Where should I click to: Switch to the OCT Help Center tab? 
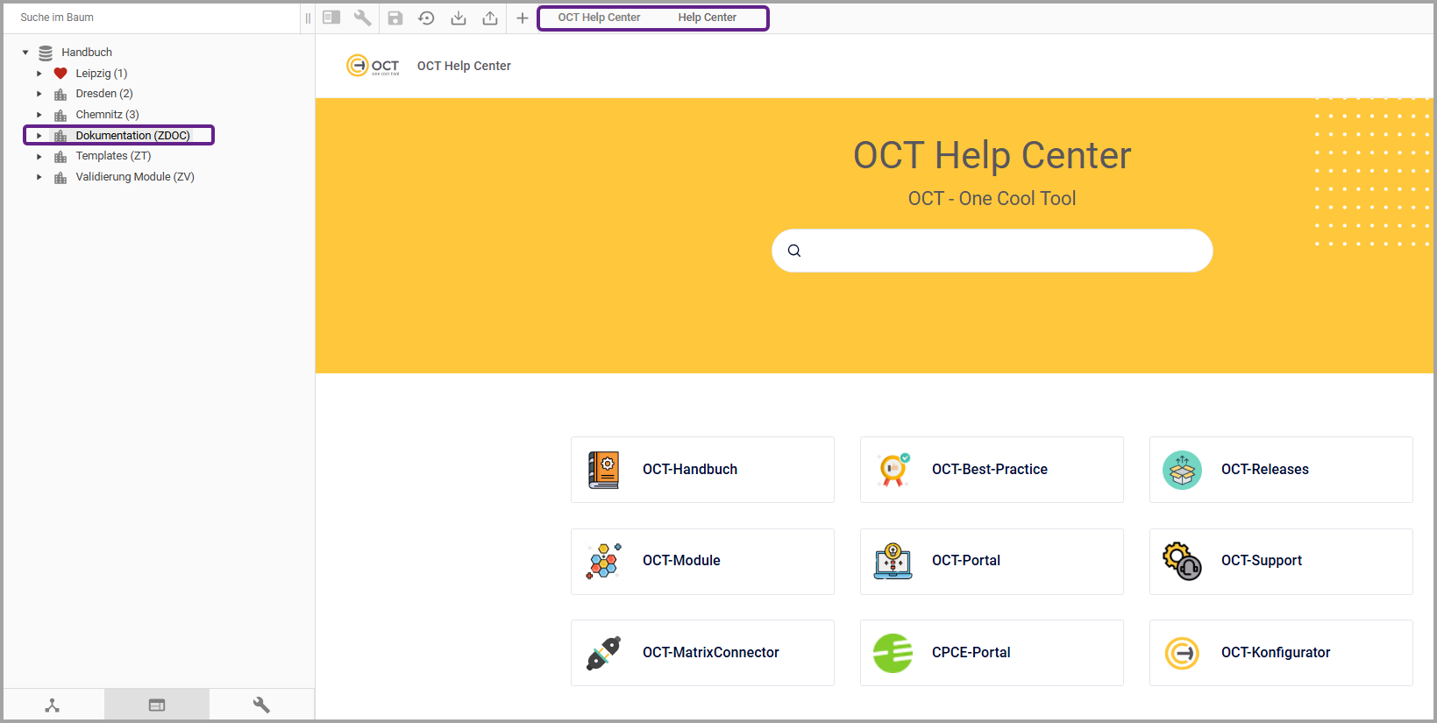(x=599, y=18)
